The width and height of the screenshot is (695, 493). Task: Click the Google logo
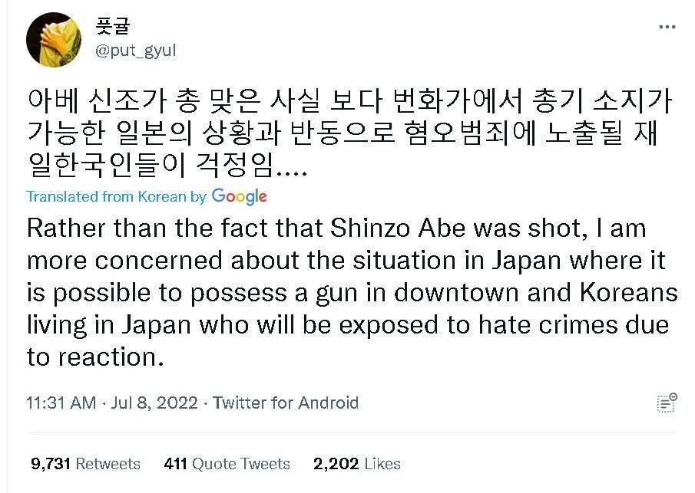coord(239,196)
